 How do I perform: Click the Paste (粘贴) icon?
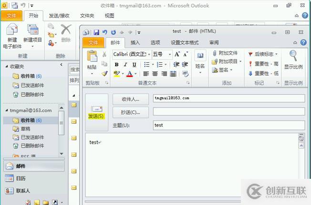pos(92,56)
